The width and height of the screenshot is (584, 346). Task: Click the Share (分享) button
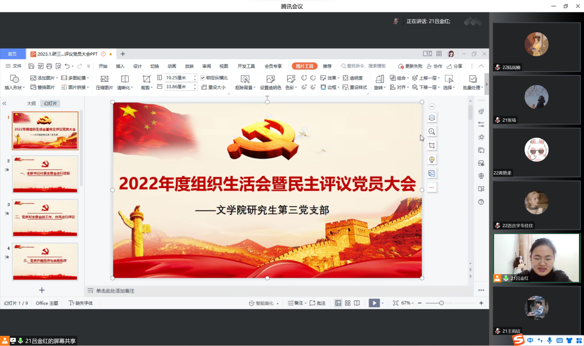pos(454,66)
